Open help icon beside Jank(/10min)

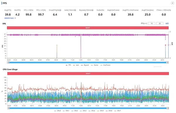click(x=75, y=10)
